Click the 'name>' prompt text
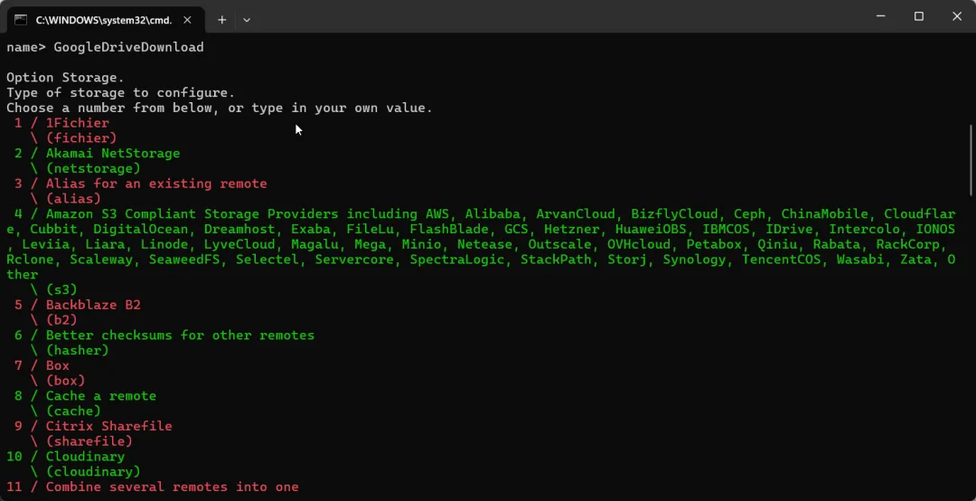The height and width of the screenshot is (501, 976). [x=26, y=47]
